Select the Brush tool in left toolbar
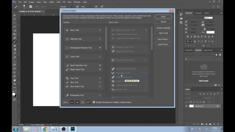This screenshot has width=235, height=132. tap(15, 42)
